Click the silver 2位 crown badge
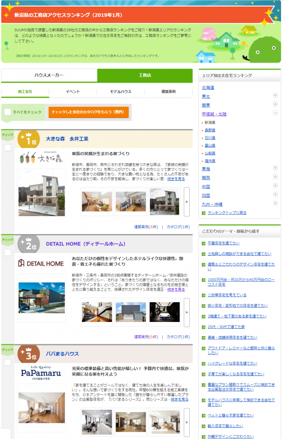This screenshot has height=439, width=284. 29,244
